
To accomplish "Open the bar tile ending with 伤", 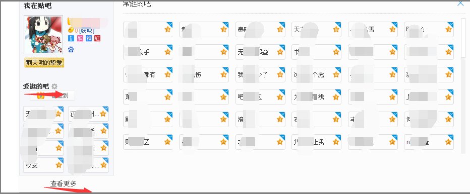I will [204, 74].
